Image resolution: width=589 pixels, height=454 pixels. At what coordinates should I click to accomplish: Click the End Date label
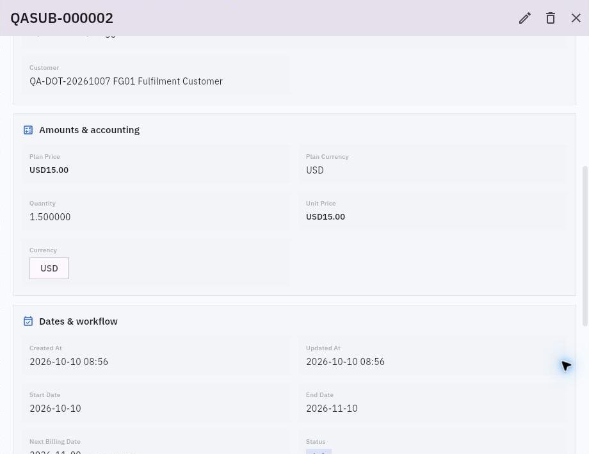pos(319,395)
